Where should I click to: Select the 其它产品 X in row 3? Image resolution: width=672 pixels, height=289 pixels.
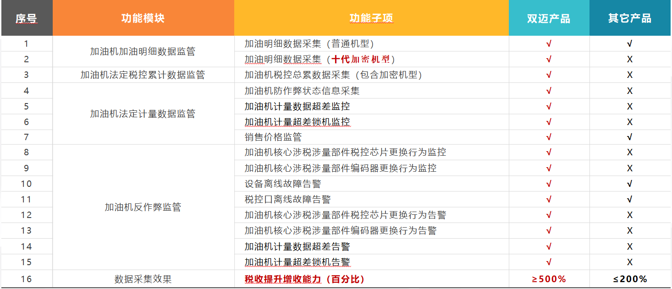630,75
